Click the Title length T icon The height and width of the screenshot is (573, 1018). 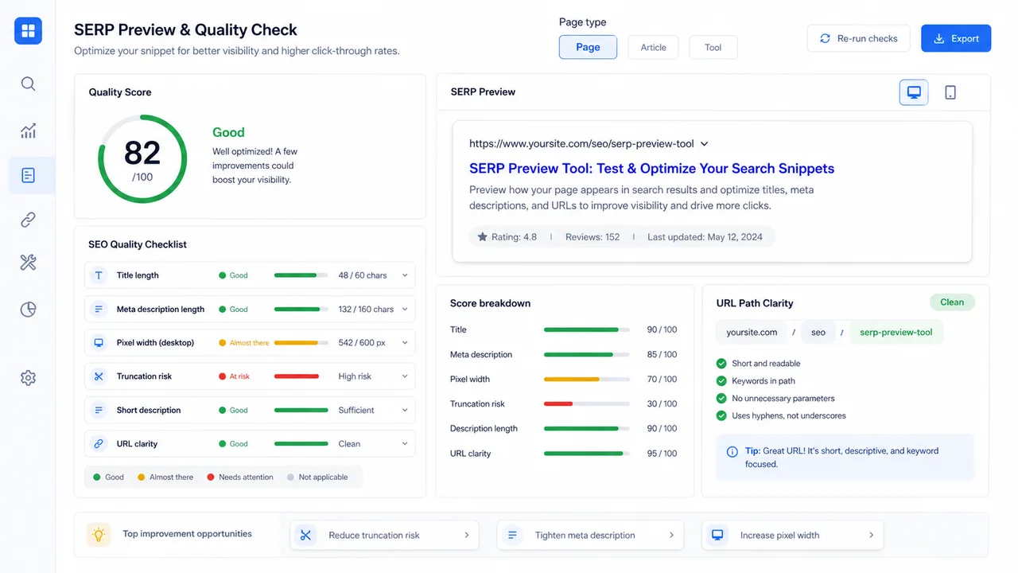(99, 275)
